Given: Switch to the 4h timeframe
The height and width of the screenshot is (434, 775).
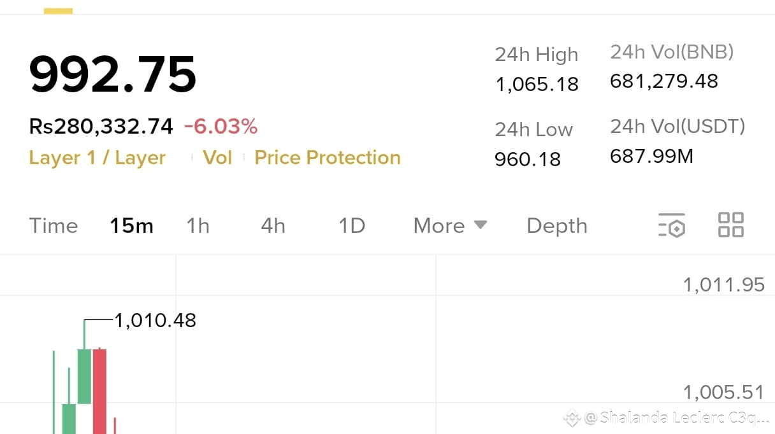Looking at the screenshot, I should 273,226.
